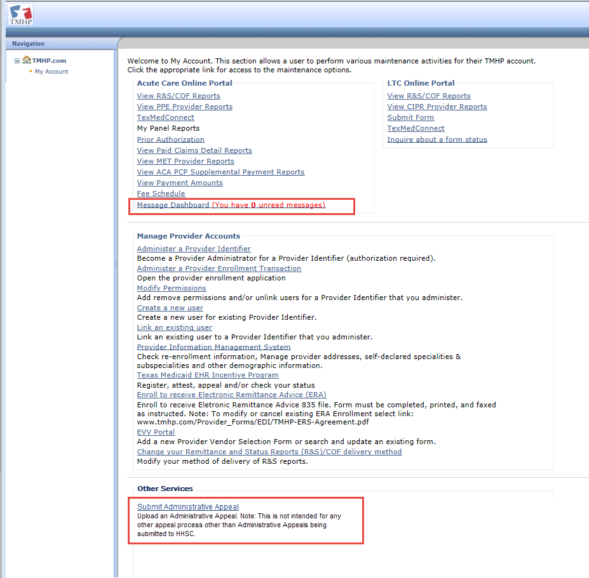
Task: Open Submit Administrative Appeal link
Action: [x=188, y=507]
